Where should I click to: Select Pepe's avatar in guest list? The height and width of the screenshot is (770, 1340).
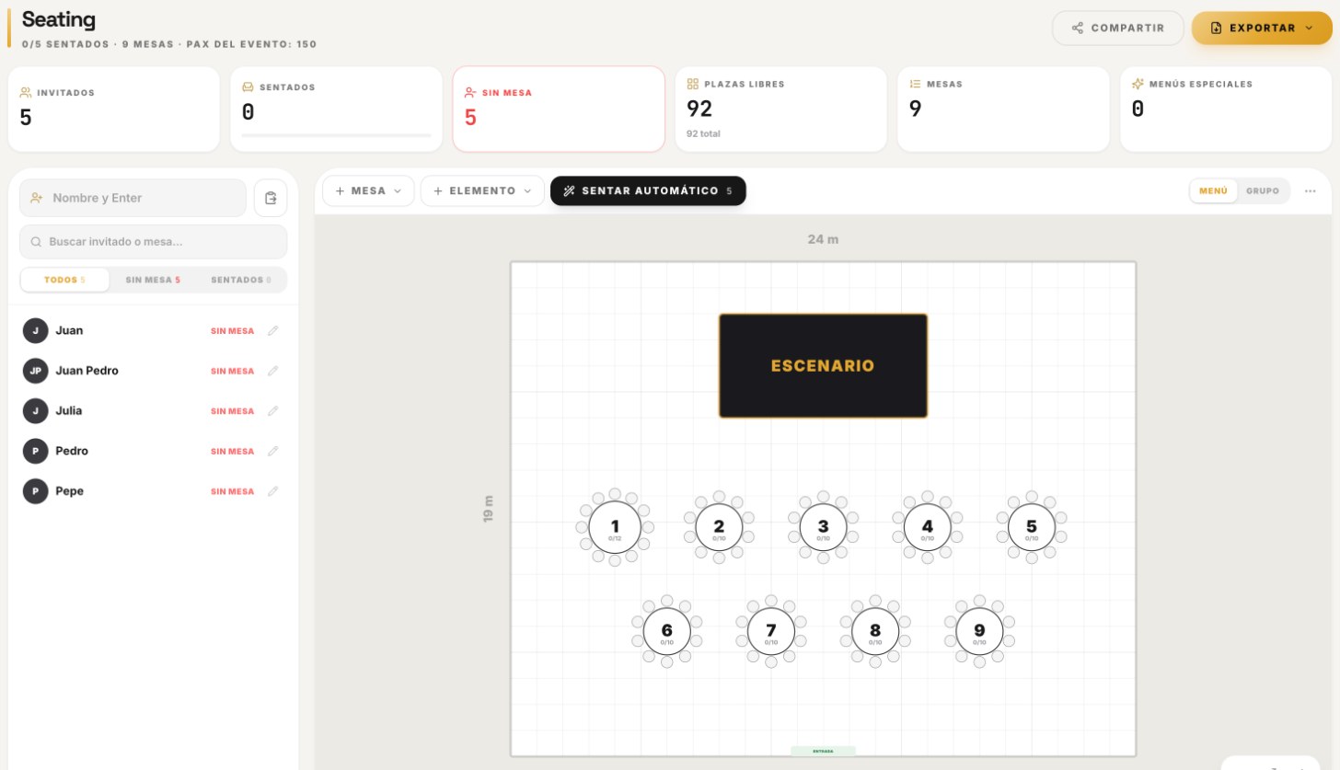pyautogui.click(x=35, y=491)
